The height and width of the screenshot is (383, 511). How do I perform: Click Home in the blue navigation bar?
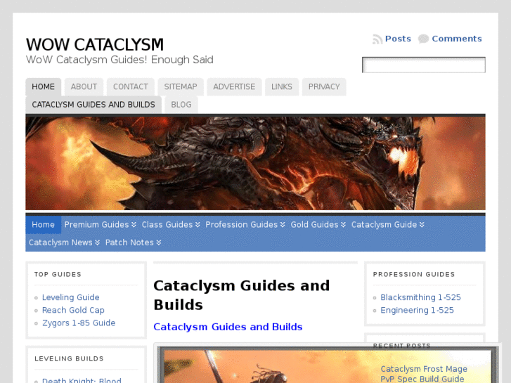pos(43,225)
